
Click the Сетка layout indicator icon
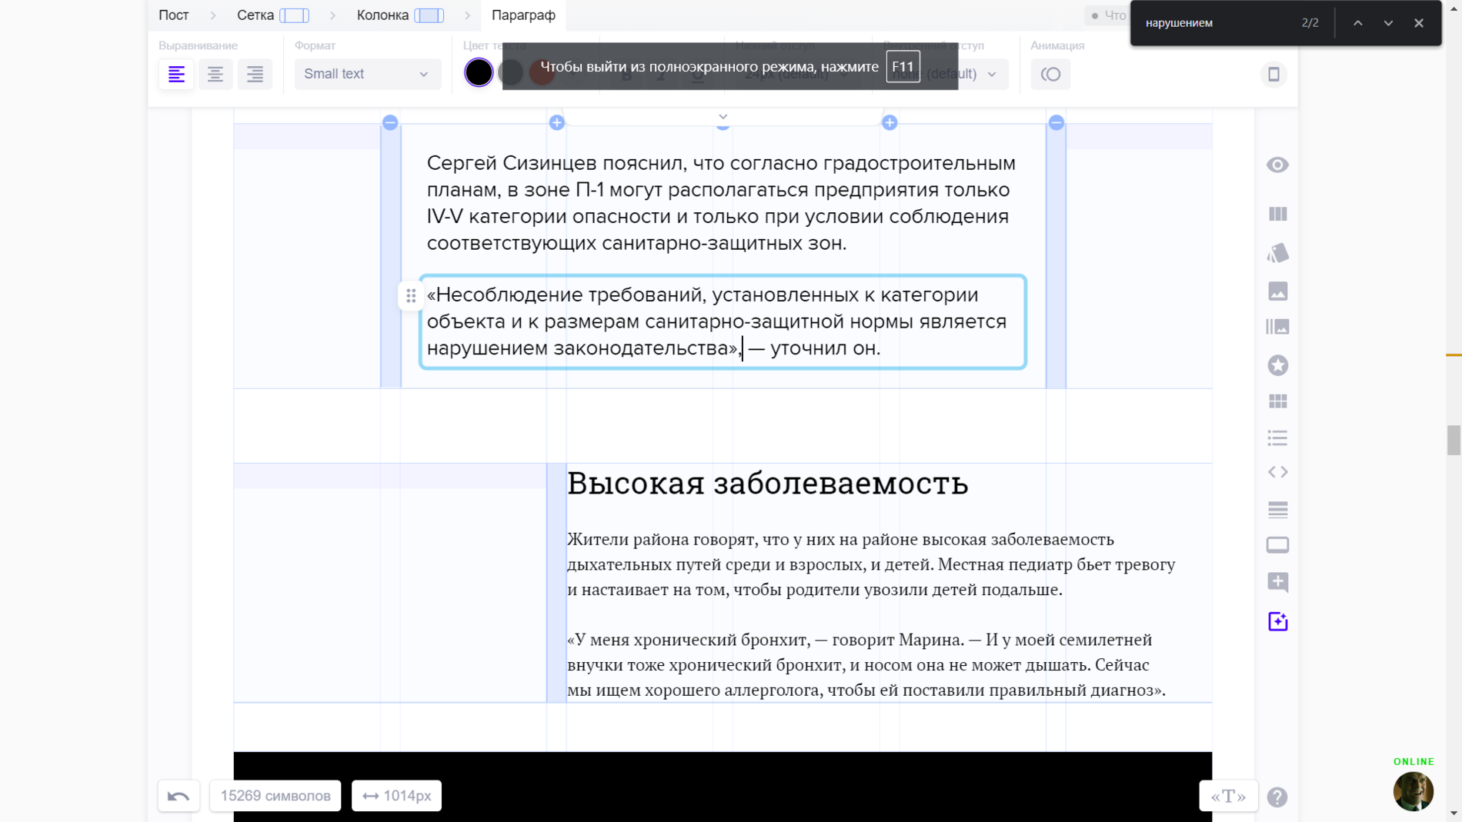pyautogui.click(x=294, y=15)
